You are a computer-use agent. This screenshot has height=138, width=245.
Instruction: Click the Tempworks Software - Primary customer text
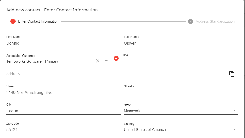point(32,61)
